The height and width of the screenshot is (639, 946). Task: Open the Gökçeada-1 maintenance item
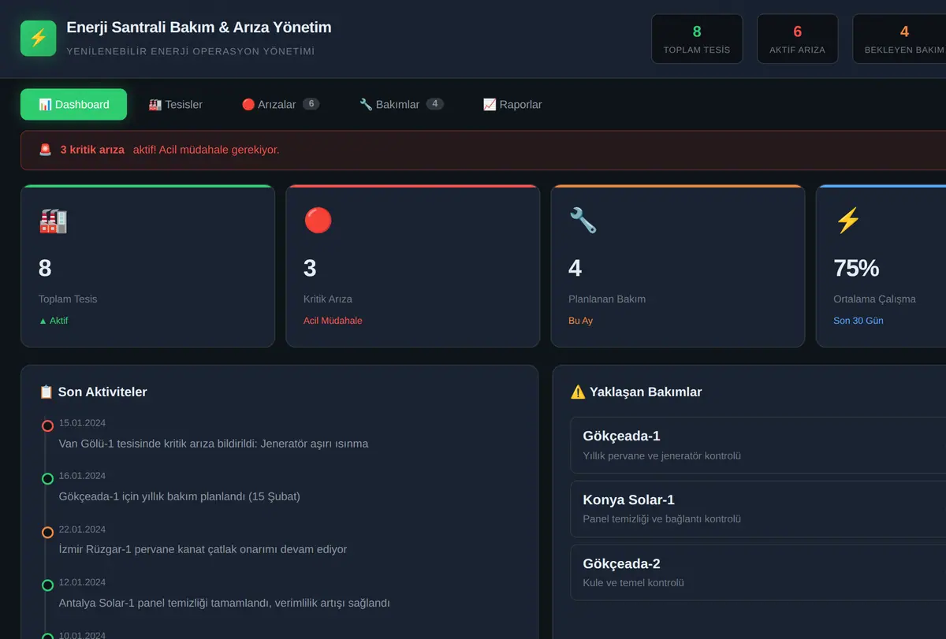(x=758, y=445)
